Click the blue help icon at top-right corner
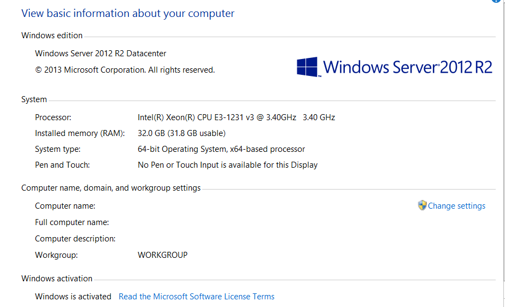 [x=496, y=1]
